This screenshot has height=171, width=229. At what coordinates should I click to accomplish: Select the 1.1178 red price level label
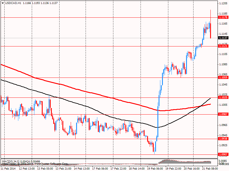tap(223, 17)
